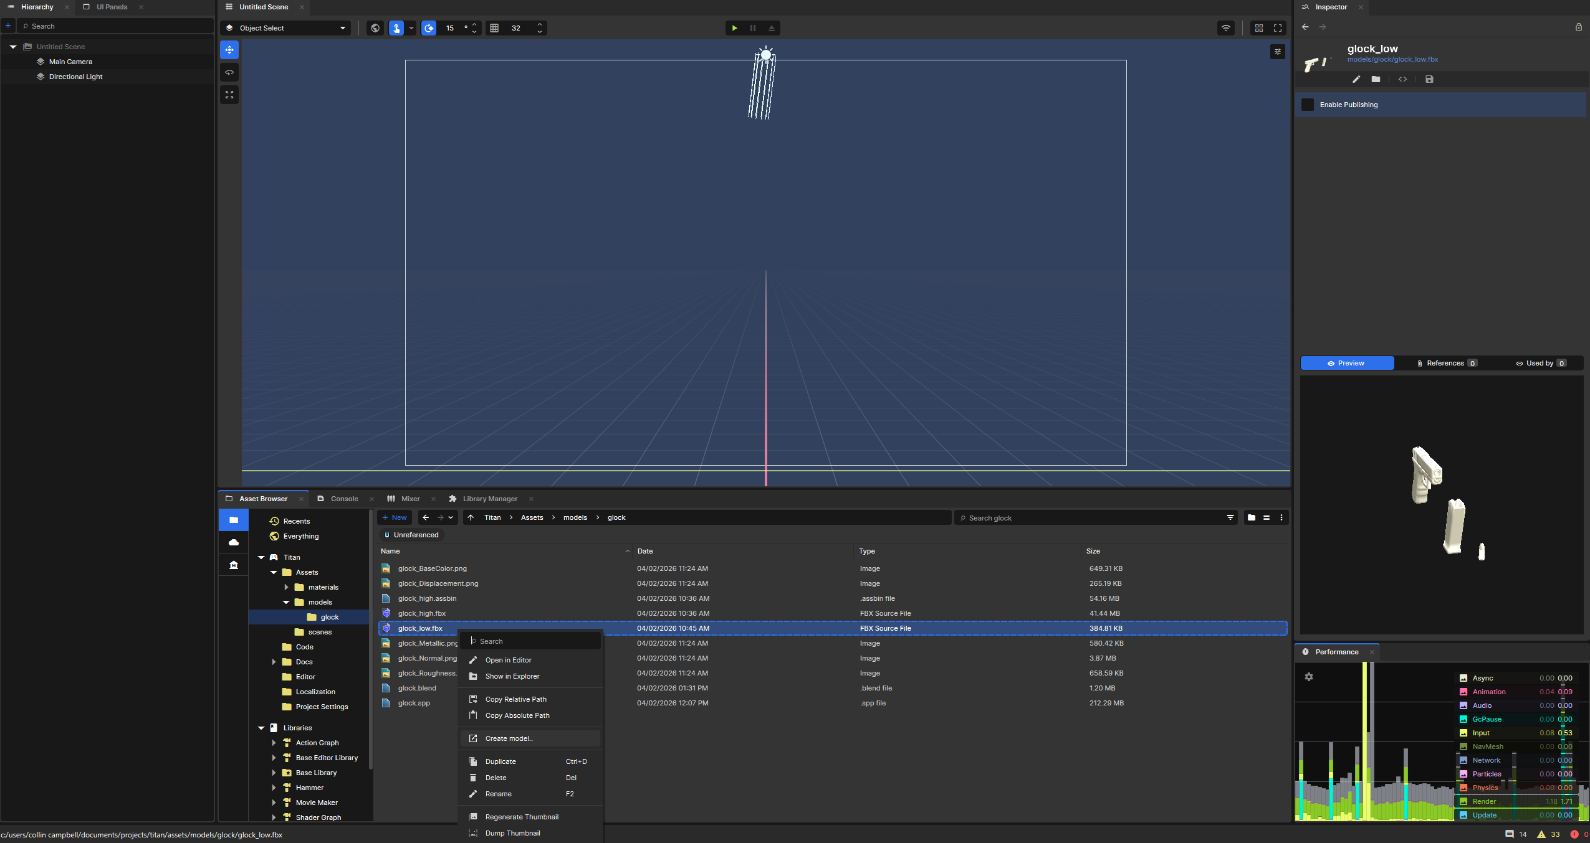Save the glock_low asset in Inspector
The image size is (1590, 843).
point(1429,80)
